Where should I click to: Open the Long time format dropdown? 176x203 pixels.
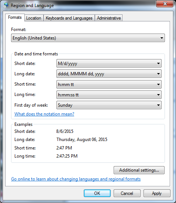pos(109,95)
